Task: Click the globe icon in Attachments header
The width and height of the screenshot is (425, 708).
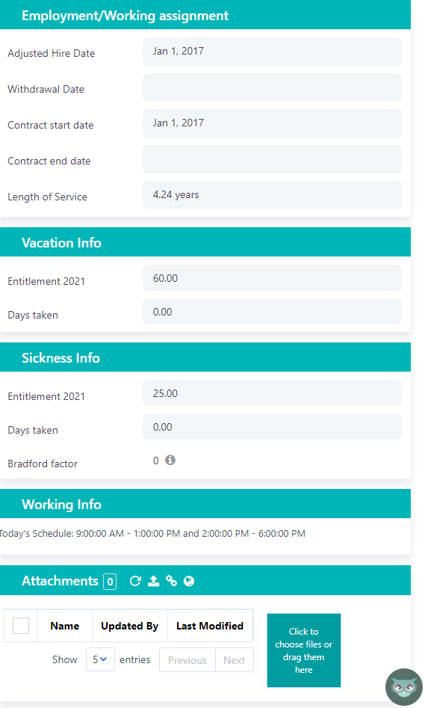Action: point(189,581)
